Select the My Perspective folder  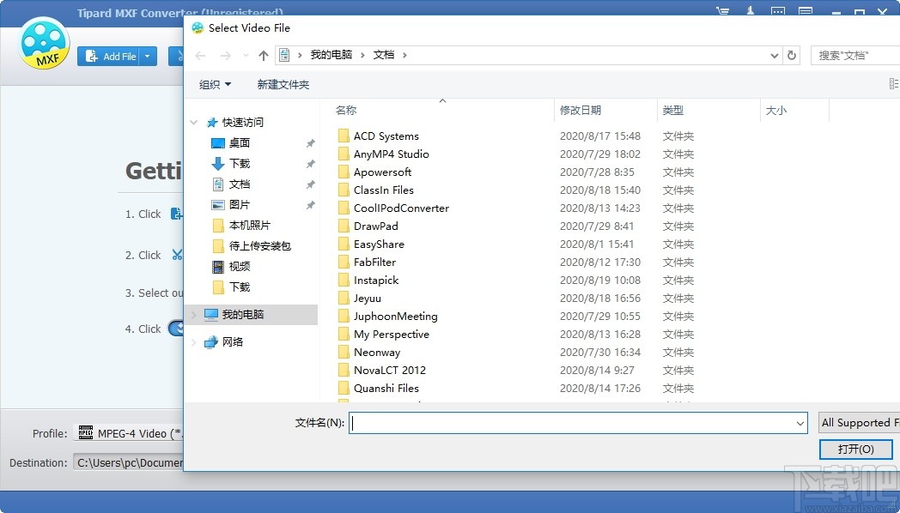[392, 335]
